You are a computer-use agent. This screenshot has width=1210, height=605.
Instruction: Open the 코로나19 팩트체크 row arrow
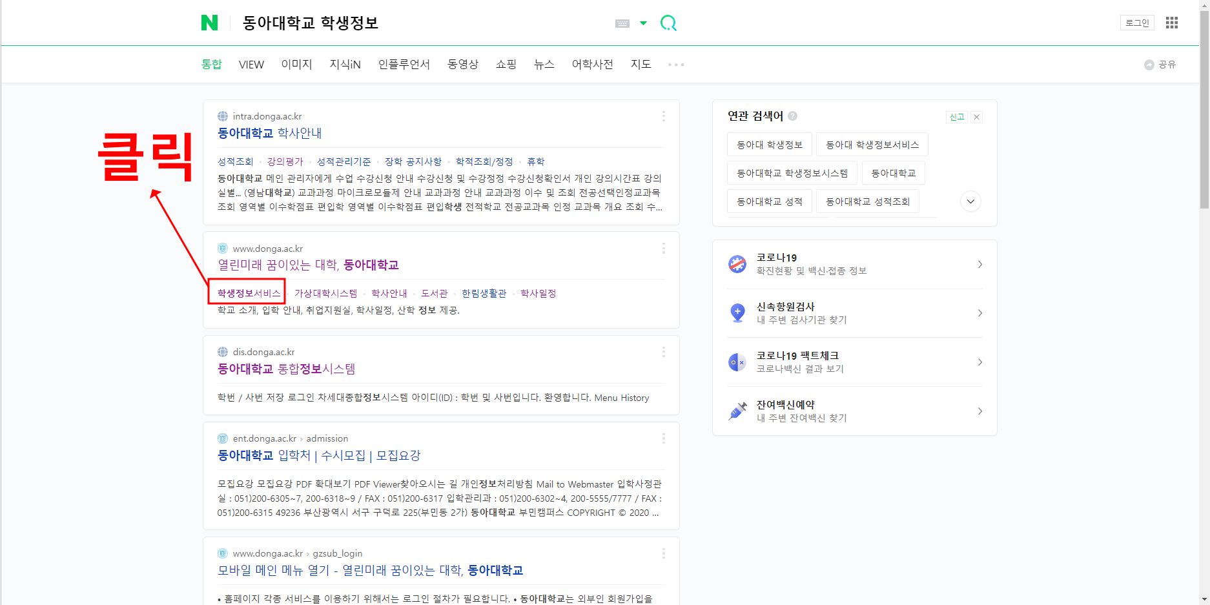tap(979, 362)
